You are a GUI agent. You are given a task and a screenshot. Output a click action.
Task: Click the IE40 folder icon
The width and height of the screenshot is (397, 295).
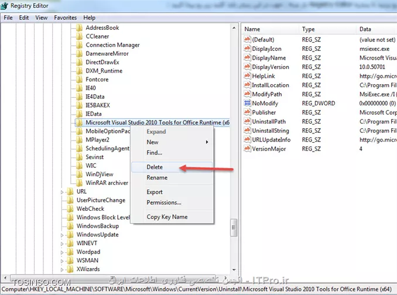[80, 88]
